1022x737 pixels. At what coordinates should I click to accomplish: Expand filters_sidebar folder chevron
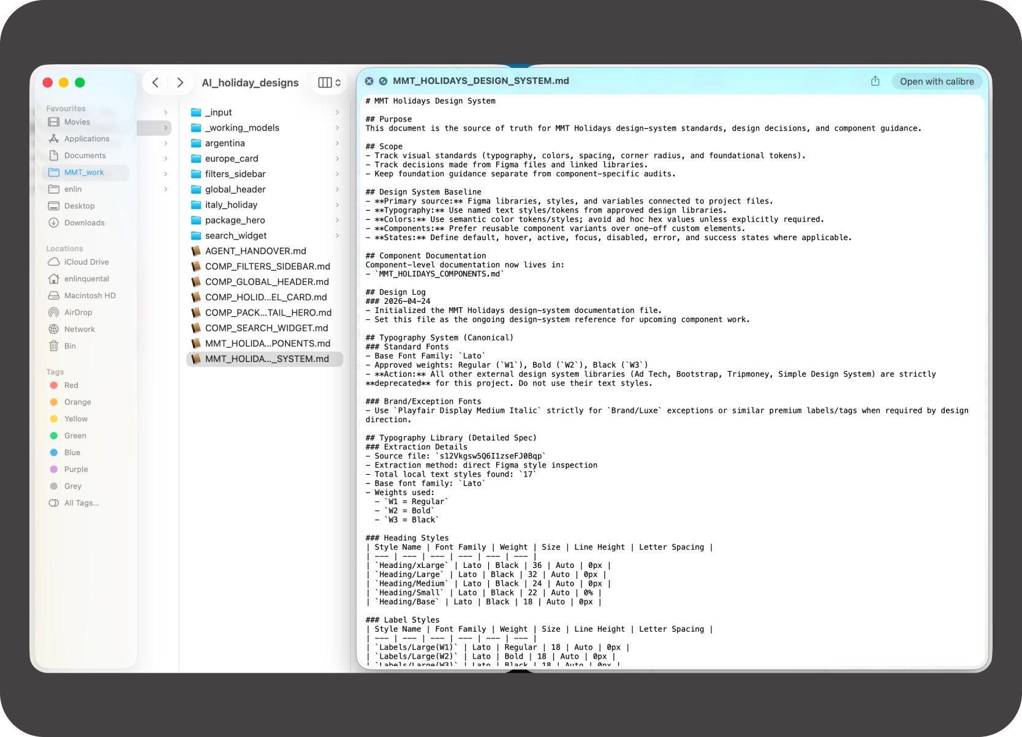pos(337,174)
